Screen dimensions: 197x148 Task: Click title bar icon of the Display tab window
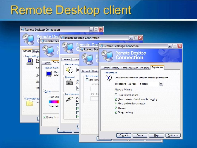click(42, 41)
